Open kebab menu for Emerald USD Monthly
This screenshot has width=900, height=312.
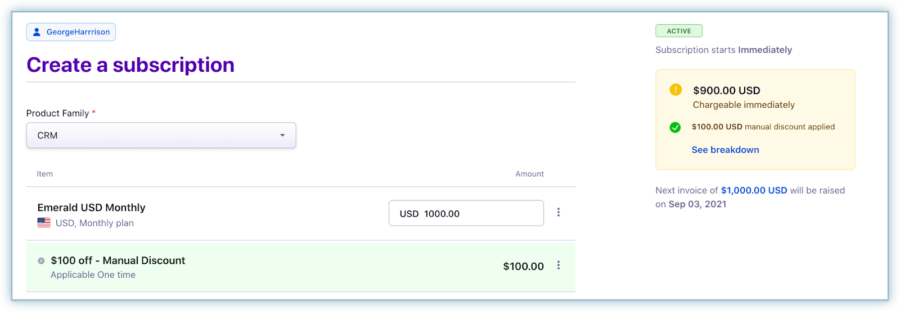point(559,212)
